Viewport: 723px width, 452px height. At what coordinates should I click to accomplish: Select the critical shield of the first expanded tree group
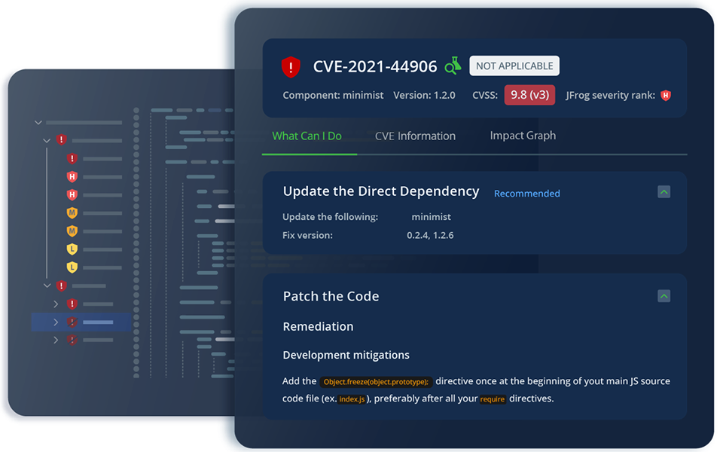coord(61,140)
